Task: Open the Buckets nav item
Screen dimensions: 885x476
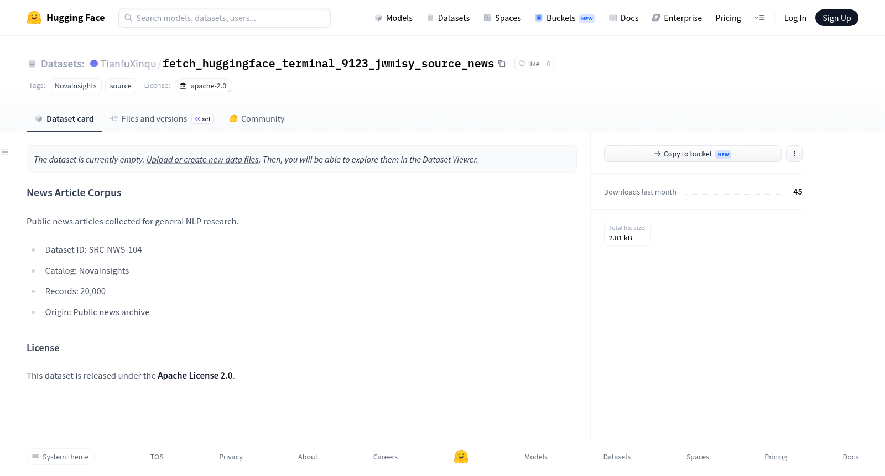Action: pos(564,18)
